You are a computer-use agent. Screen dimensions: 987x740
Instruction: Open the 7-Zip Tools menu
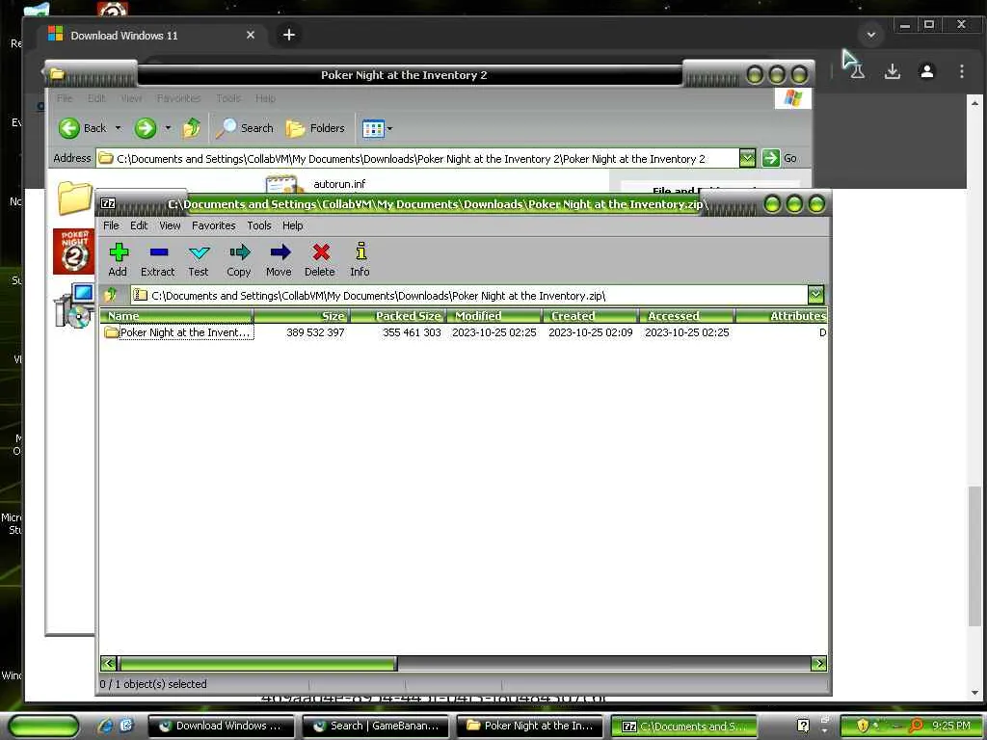[x=258, y=225]
